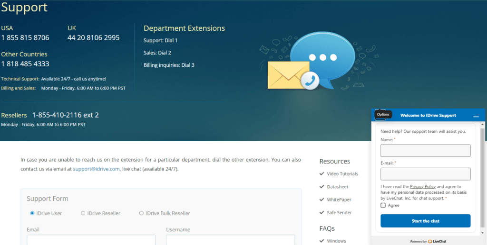
Task: Open the WhitePaper resource
Action: click(339, 200)
